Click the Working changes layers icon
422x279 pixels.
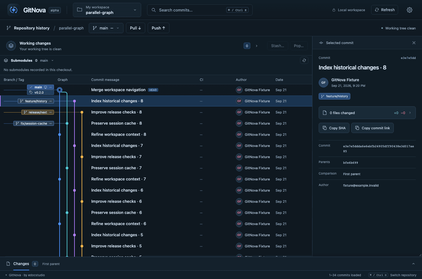click(11, 46)
